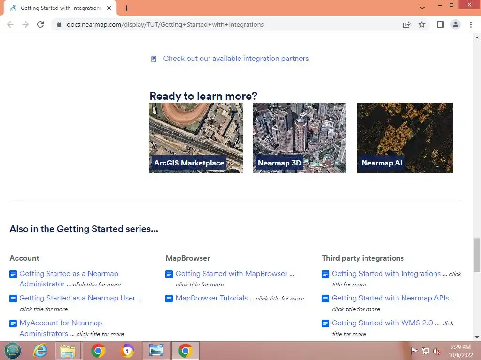Open Getting Started with Nearmap APIs link
Screen dimensions: 481x360
390,298
